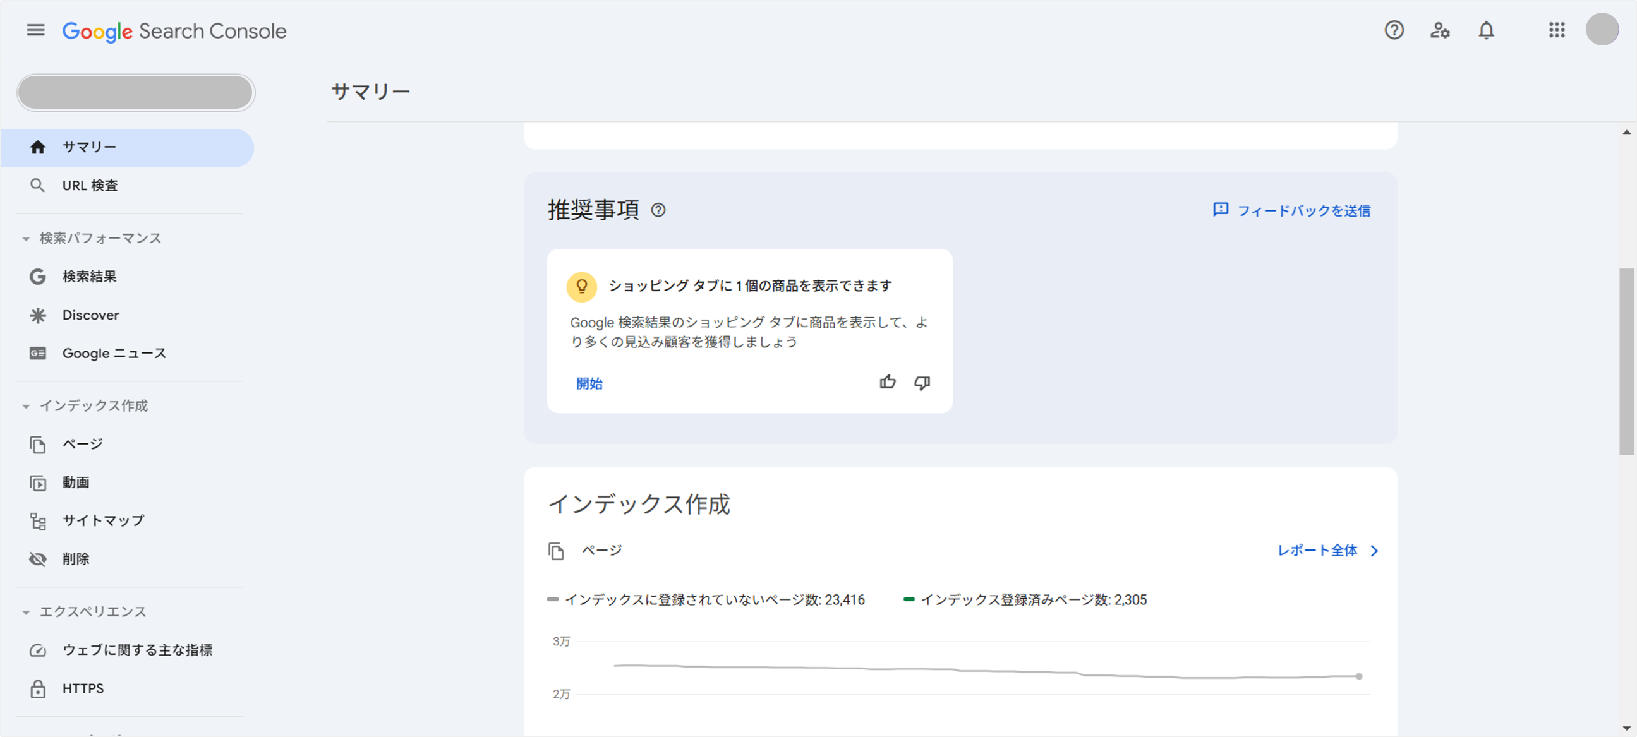Open the notifications bell

pos(1486,30)
